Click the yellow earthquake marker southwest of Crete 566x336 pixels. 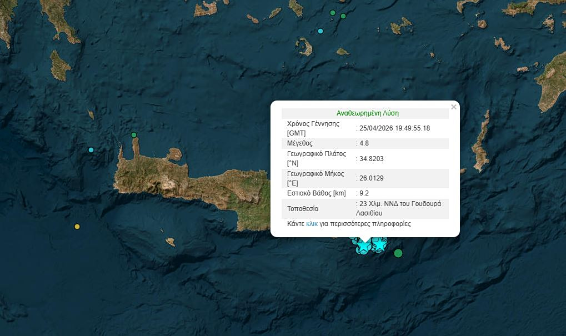[77, 227]
